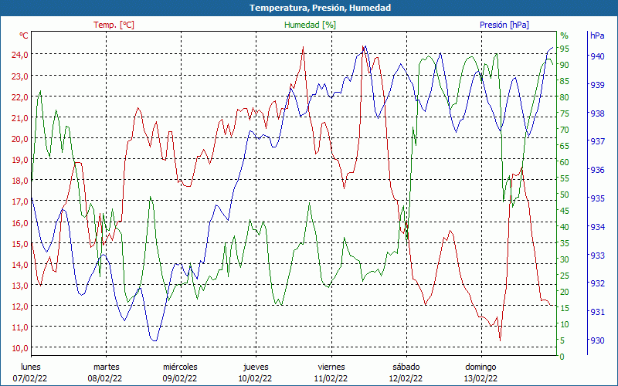Viewport: 618px width, 386px height.
Task: Click the red °C unit label
Action: click(x=24, y=36)
